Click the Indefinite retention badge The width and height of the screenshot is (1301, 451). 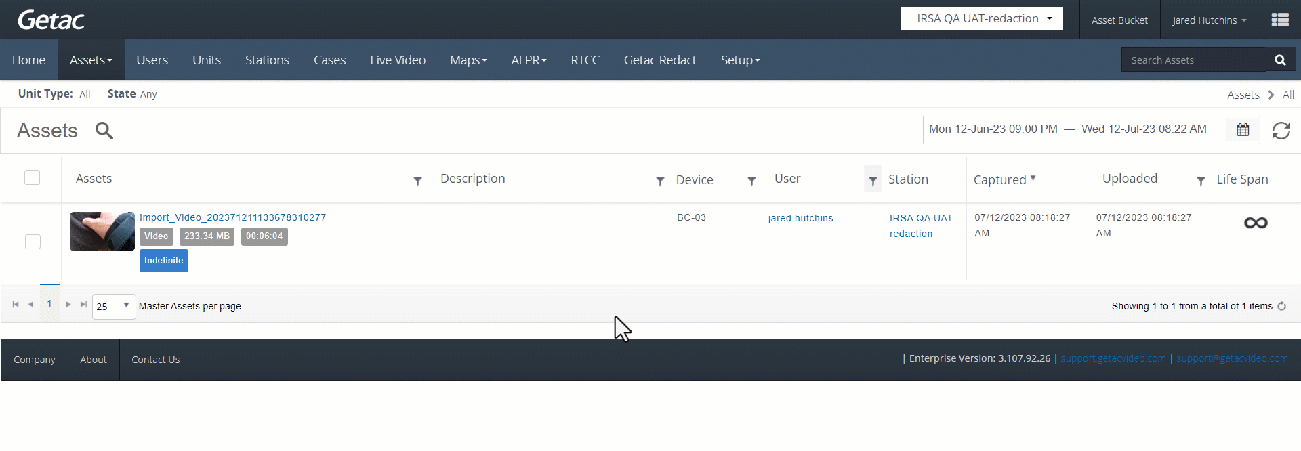164,260
